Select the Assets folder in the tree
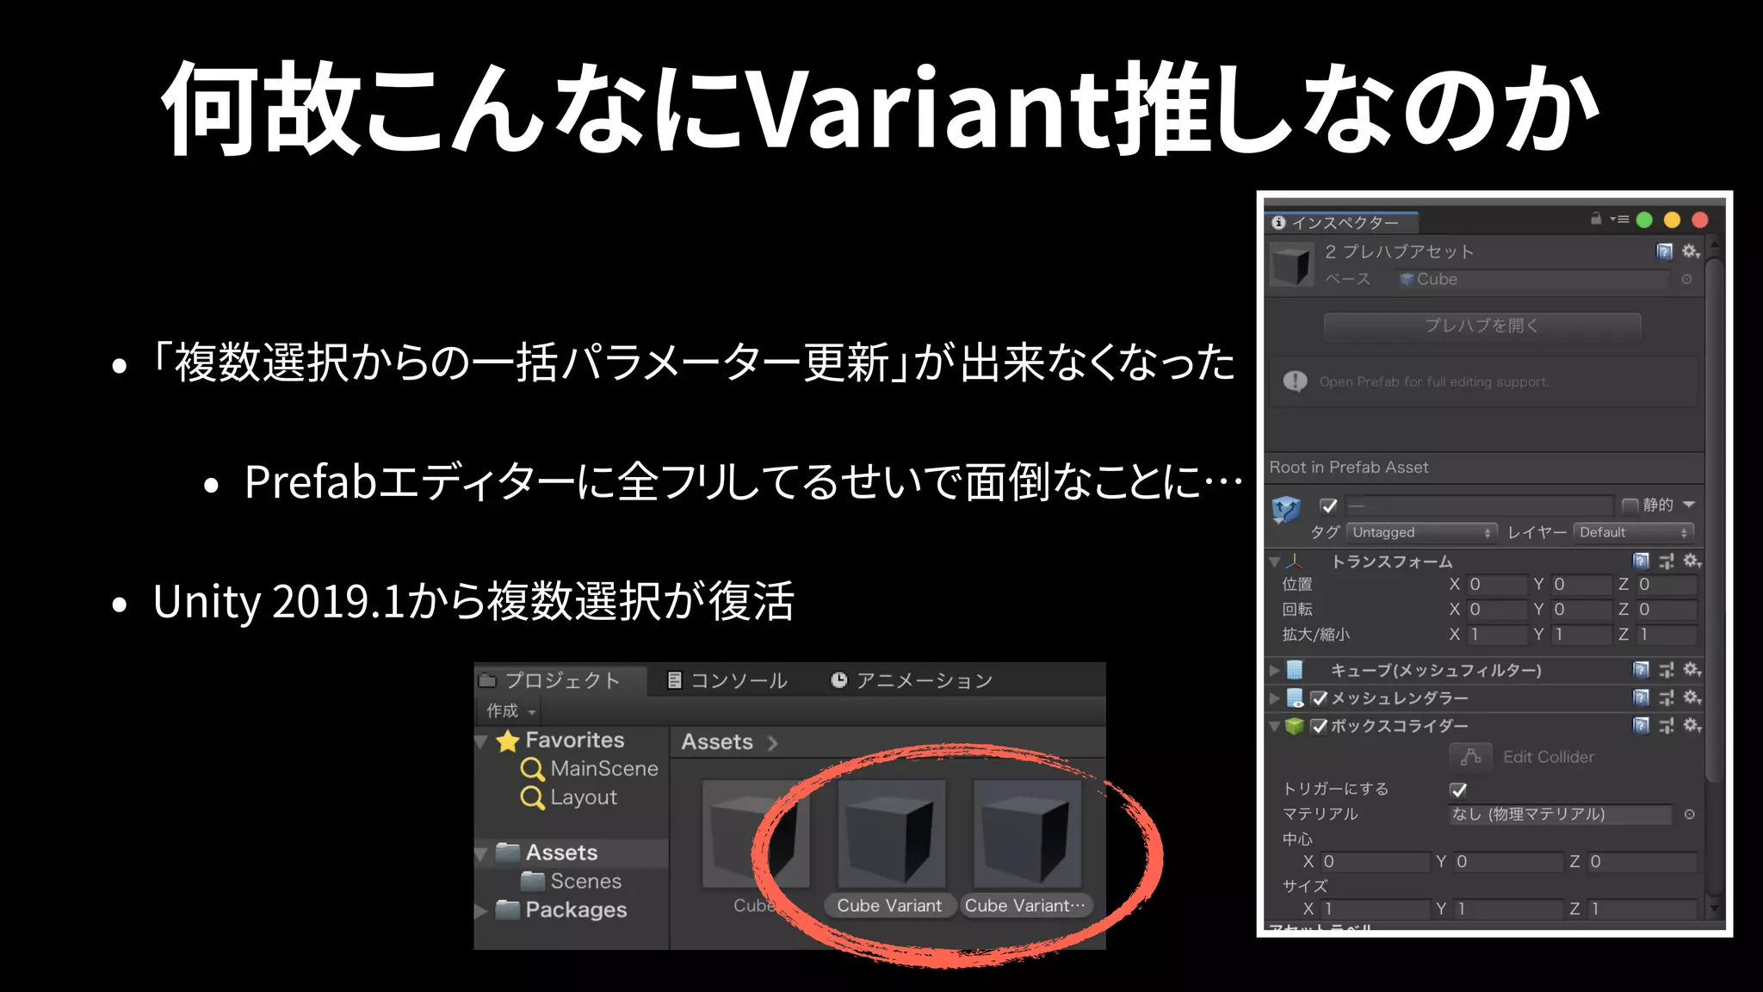The width and height of the screenshot is (1763, 992). click(561, 852)
